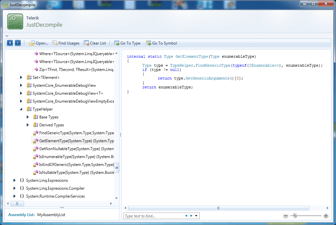
Task: Expand the Base Types node
Action: coord(28,117)
